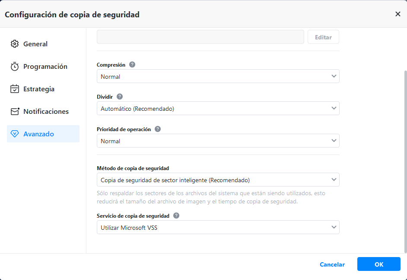
Task: Click the Avanzado diamond icon
Action: point(15,134)
